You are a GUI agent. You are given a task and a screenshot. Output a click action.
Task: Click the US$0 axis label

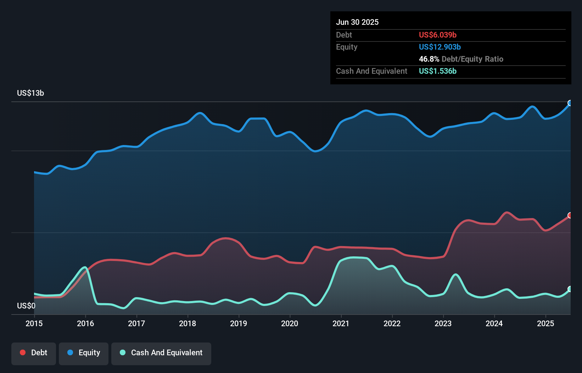click(x=26, y=306)
